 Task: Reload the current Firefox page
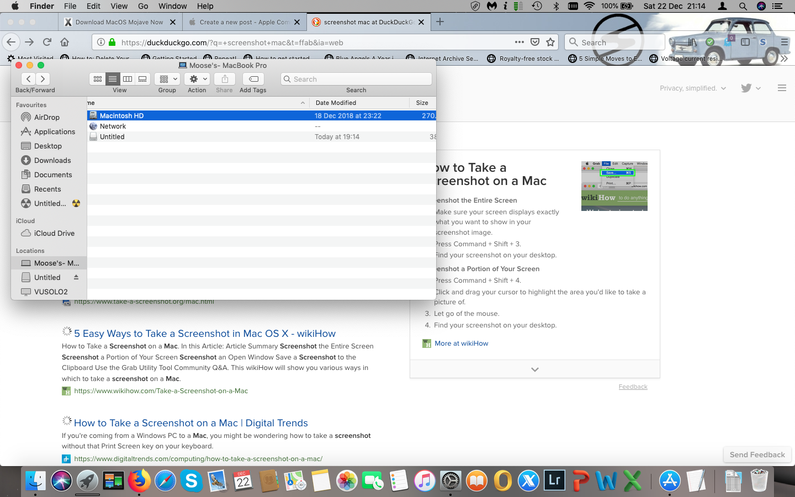(47, 42)
